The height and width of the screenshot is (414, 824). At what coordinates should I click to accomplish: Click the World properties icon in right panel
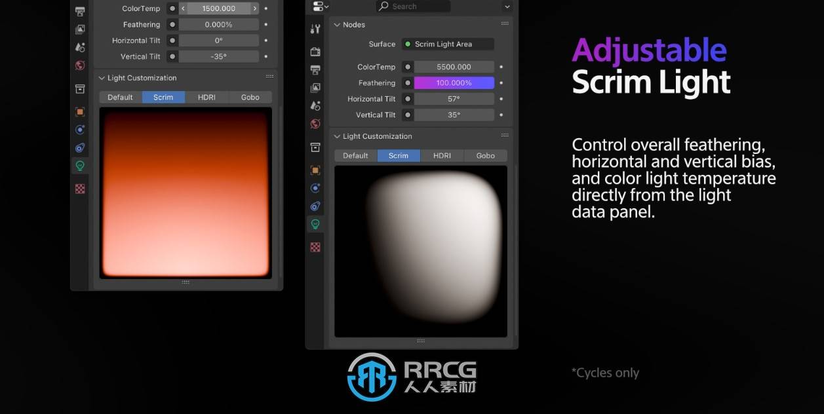point(315,124)
